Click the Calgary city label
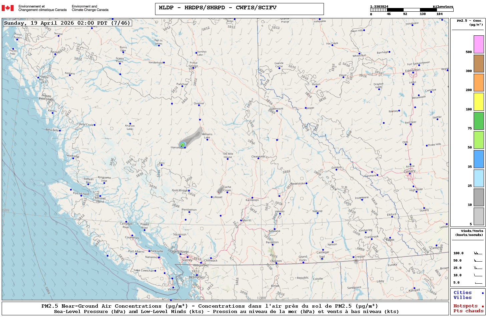The width and height of the screenshot is (487, 317). point(410,171)
